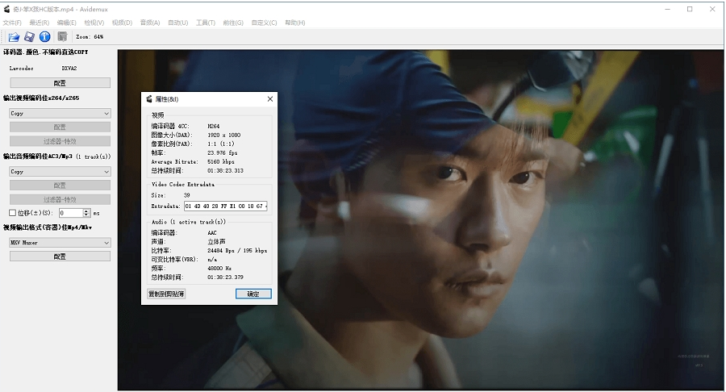Image resolution: width=726 pixels, height=392 pixels.
Task: Decrease the shift value with the down arrow
Action: (x=86, y=215)
